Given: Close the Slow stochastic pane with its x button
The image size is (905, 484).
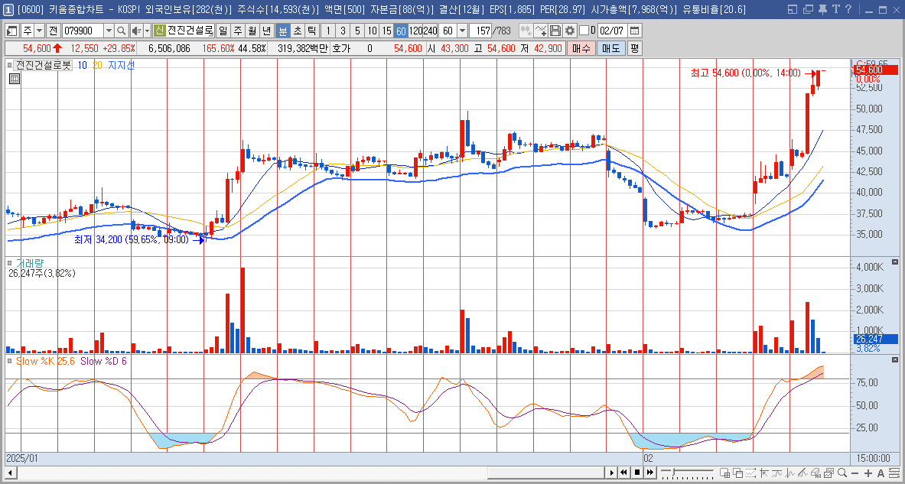Looking at the screenshot, I should point(895,360).
